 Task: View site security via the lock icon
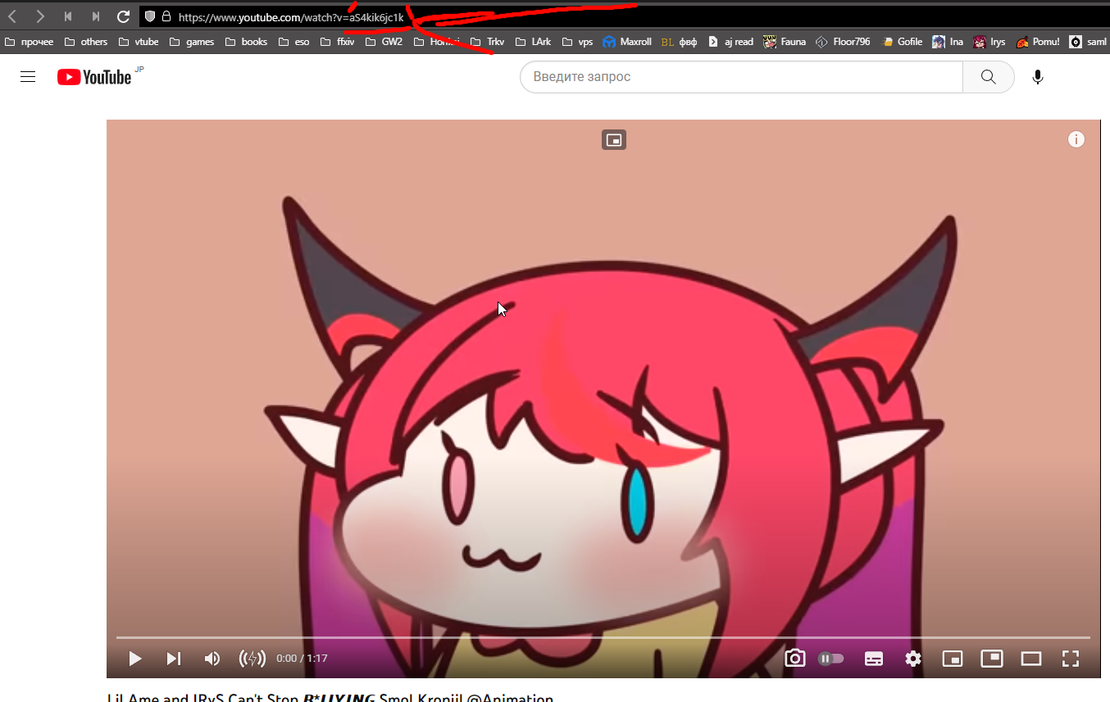[166, 16]
